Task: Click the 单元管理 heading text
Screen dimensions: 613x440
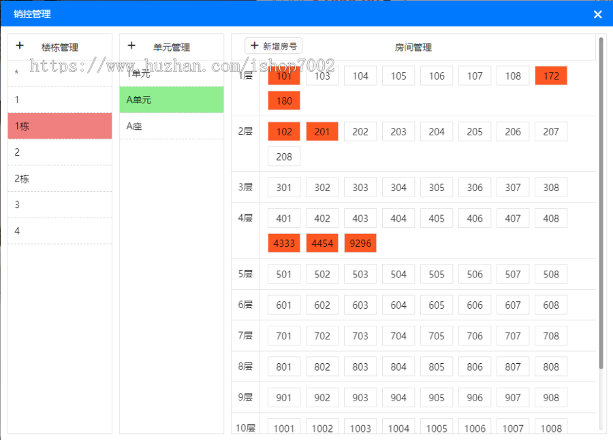Action: [x=172, y=48]
